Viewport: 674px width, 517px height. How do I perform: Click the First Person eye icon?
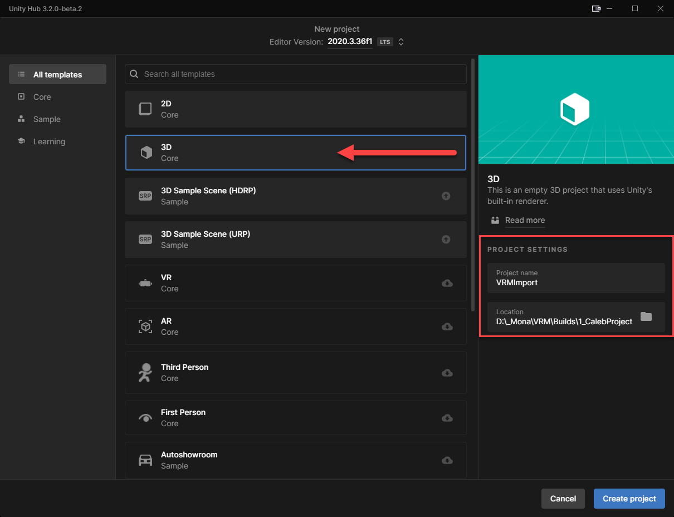(145, 418)
